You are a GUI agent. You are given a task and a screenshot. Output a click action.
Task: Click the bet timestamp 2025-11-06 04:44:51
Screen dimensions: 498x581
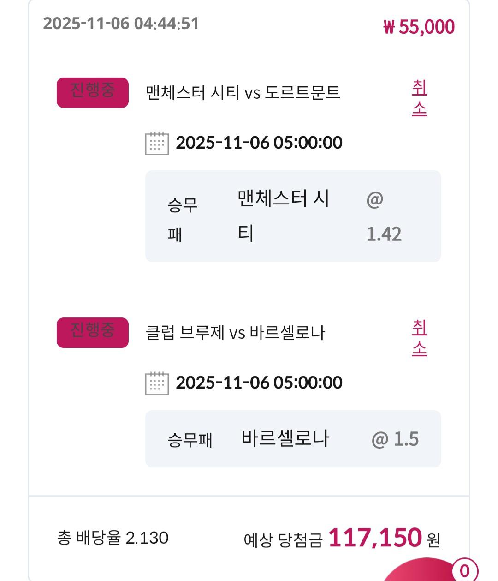(x=121, y=24)
